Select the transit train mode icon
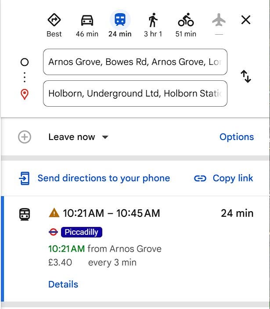The image size is (270, 309). click(120, 20)
